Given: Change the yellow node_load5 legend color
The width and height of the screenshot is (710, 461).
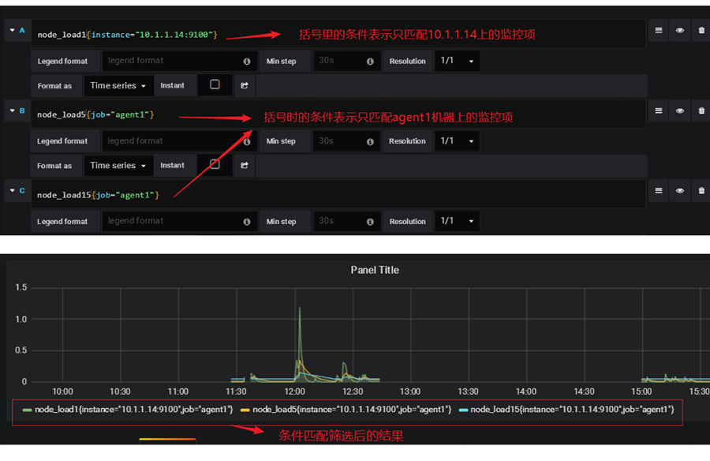Looking at the screenshot, I should tap(245, 410).
